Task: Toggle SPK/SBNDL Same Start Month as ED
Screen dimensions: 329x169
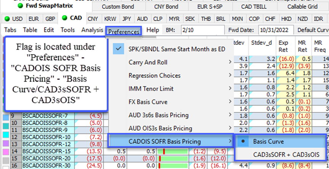Action: pos(171,49)
